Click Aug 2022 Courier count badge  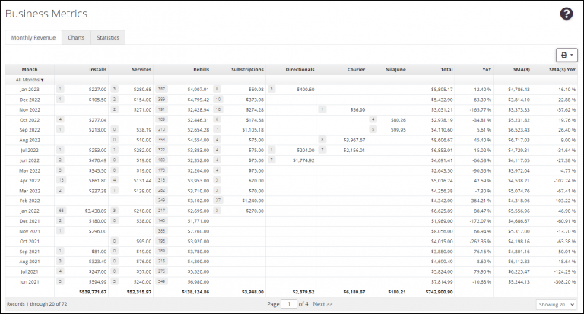pyautogui.click(x=322, y=139)
